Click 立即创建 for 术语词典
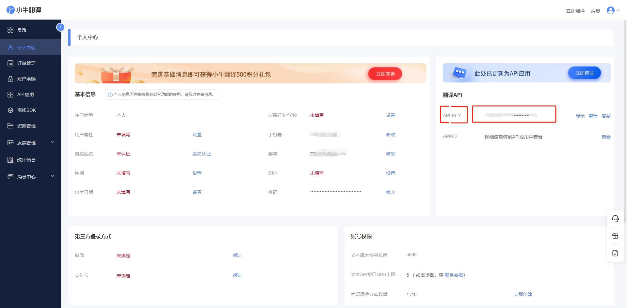Image resolution: width=627 pixels, height=308 pixels. (523, 294)
